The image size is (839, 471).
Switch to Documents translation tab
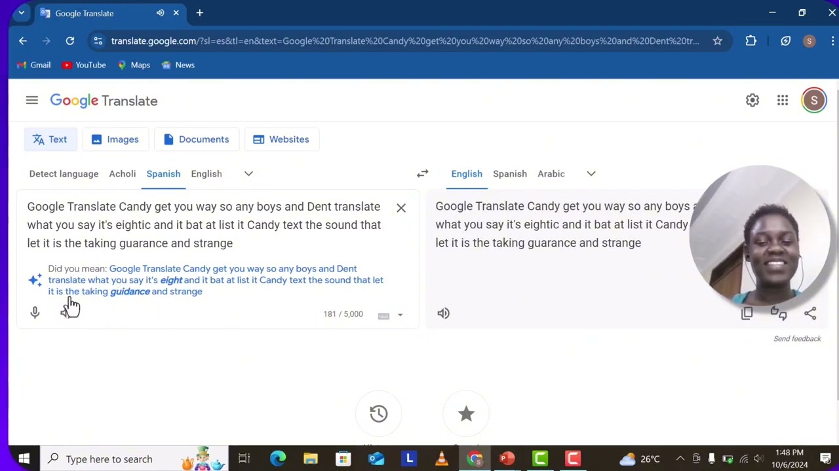pos(197,139)
